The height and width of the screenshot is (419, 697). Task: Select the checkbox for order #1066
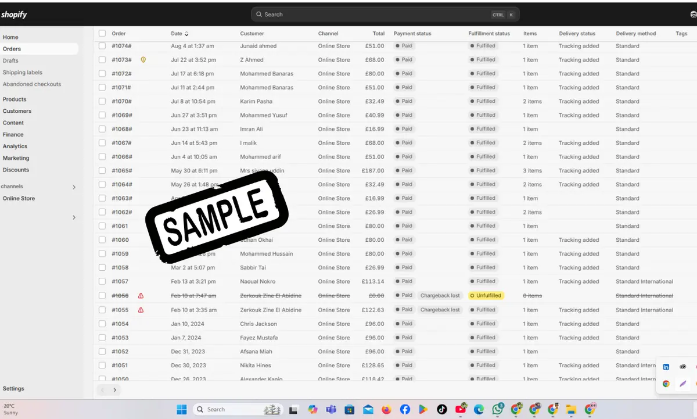point(102,157)
